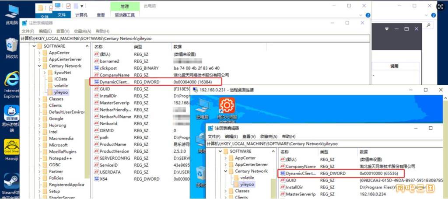This screenshot has height=199, width=448.
Task: Expand Microsoft key in registry tree
Action: pyautogui.click(x=40, y=145)
